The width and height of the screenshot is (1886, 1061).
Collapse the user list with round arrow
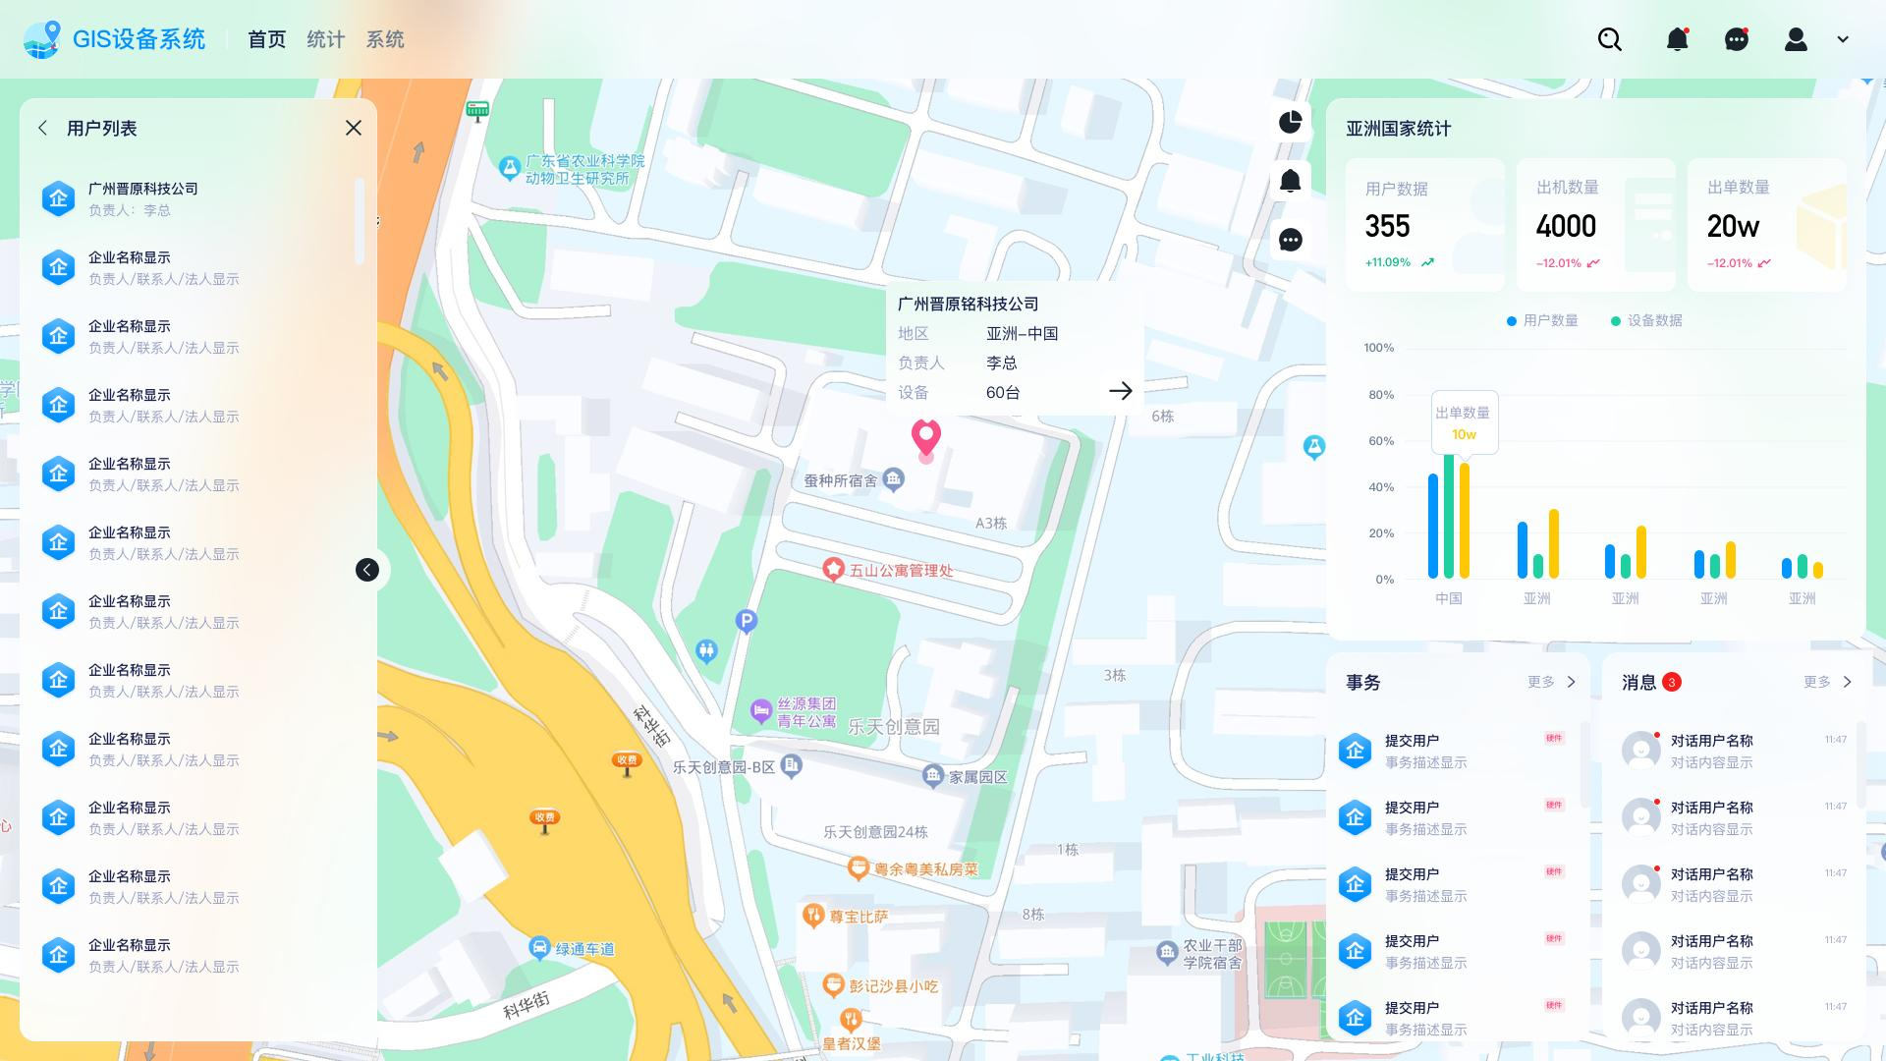367,570
